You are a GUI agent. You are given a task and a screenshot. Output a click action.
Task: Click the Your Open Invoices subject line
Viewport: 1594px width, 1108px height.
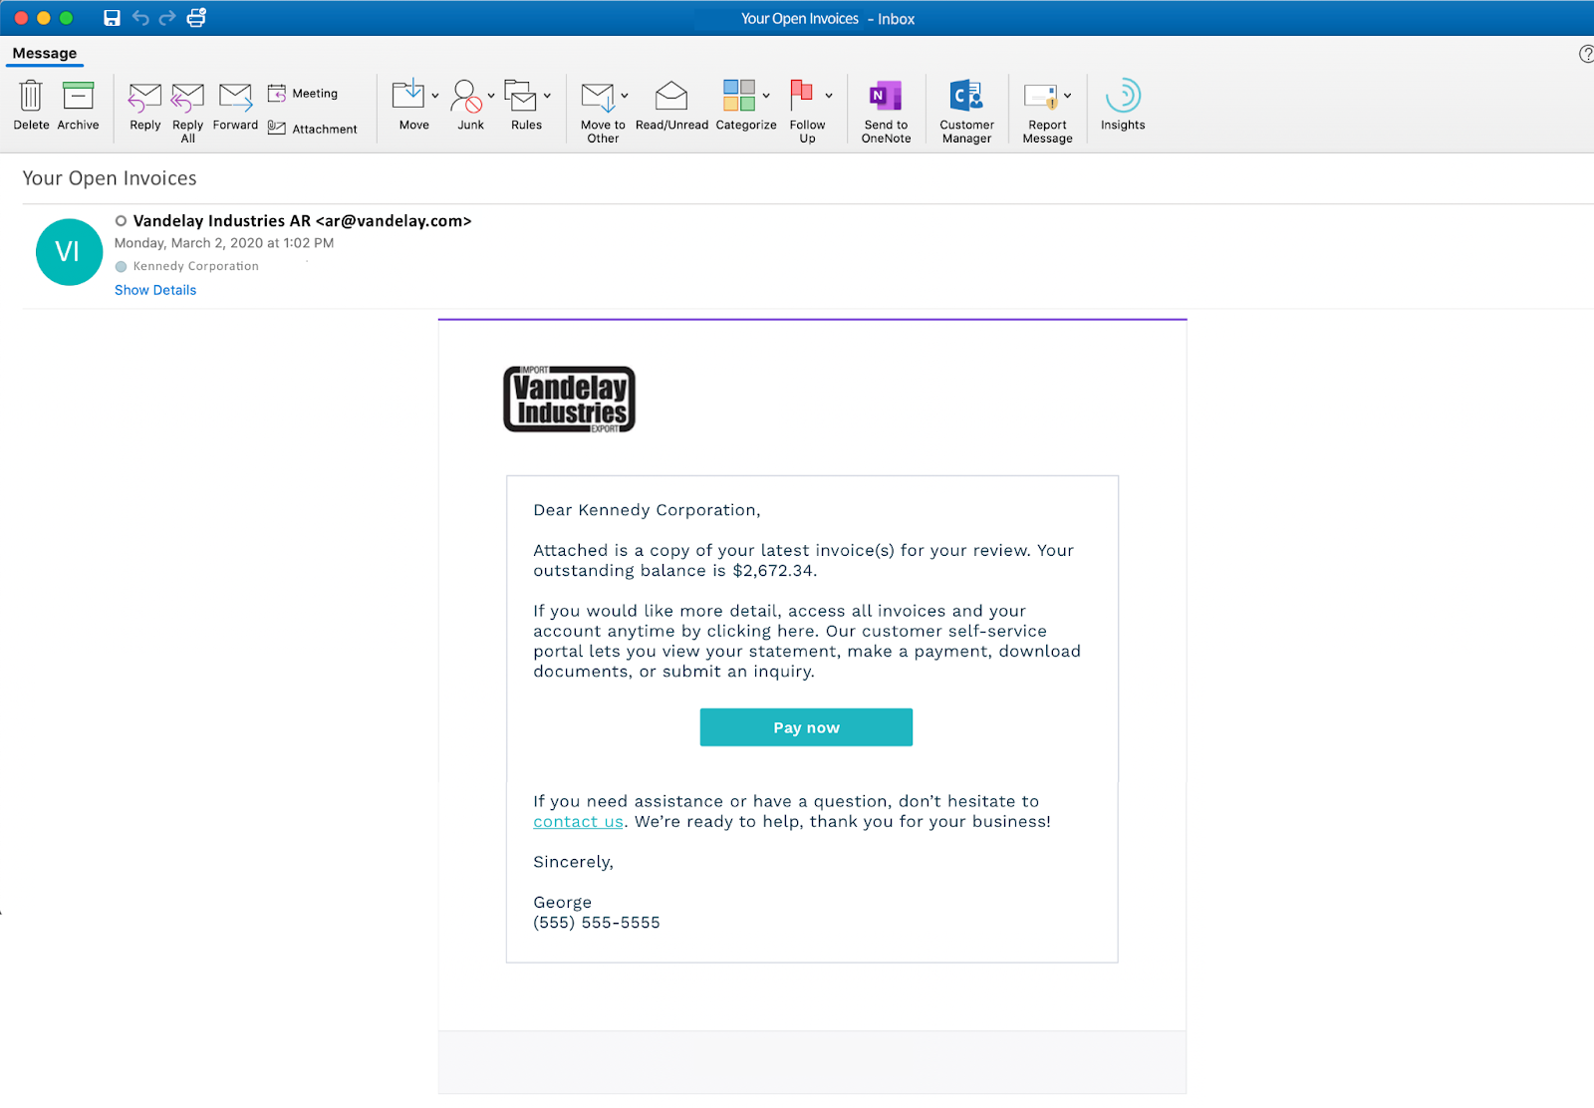(110, 178)
